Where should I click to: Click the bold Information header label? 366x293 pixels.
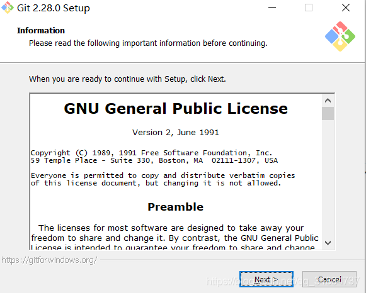click(41, 31)
